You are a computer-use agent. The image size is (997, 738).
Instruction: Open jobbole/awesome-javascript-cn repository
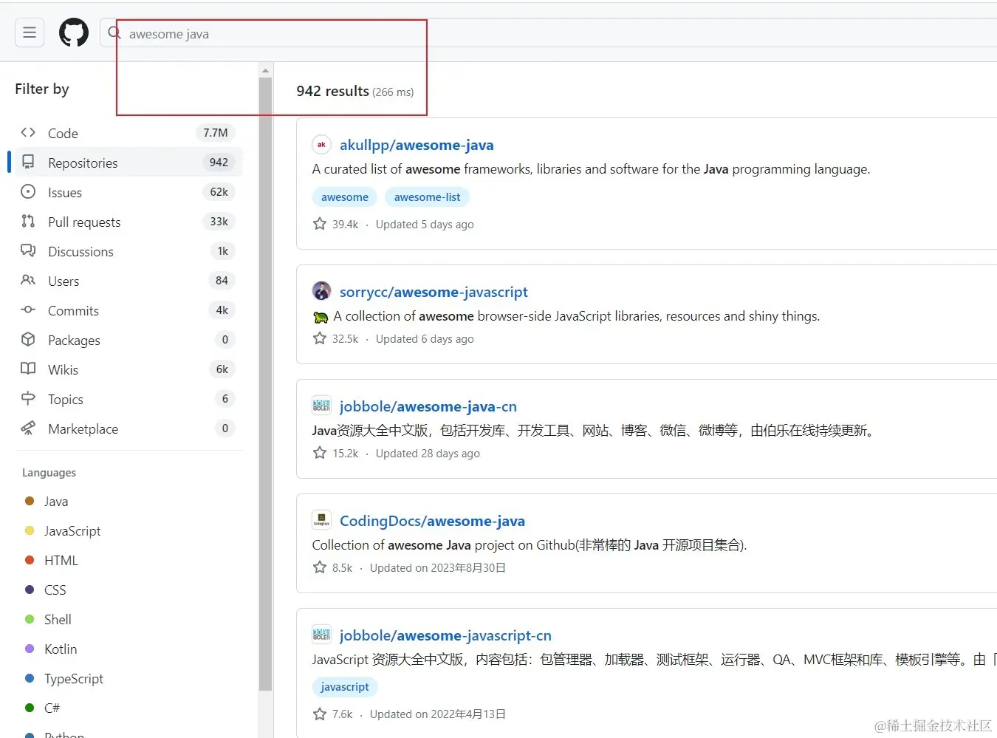[445, 635]
